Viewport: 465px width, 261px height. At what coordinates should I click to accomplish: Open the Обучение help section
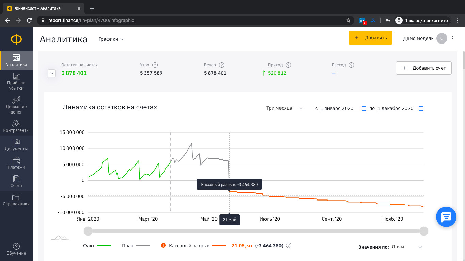(16, 249)
